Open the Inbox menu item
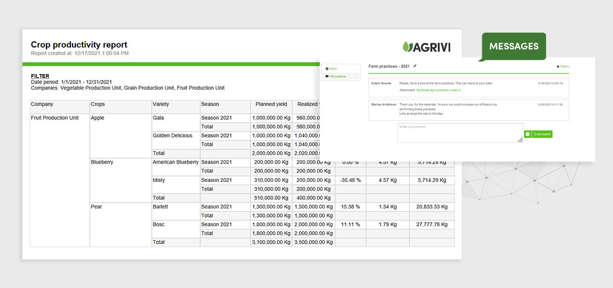 (x=333, y=68)
